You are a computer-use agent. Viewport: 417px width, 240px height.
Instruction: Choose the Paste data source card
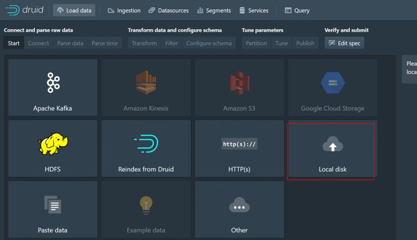click(x=53, y=209)
